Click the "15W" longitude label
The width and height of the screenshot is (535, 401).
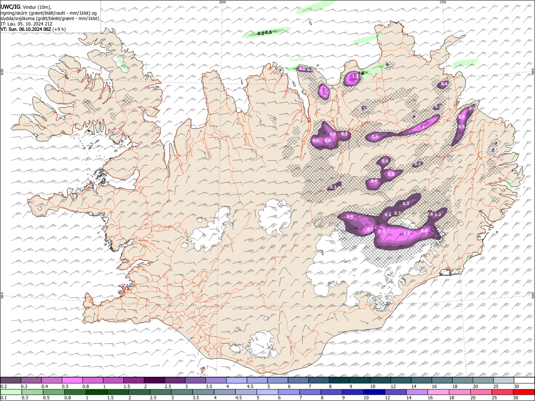(443, 2)
